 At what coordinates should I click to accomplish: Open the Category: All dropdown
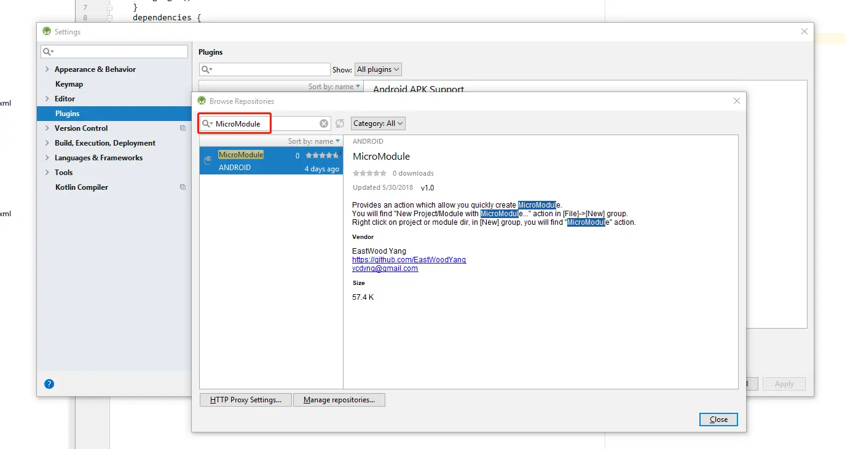click(379, 123)
